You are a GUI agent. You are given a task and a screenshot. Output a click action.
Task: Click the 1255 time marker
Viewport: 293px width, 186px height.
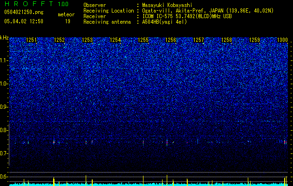click(x=143, y=40)
